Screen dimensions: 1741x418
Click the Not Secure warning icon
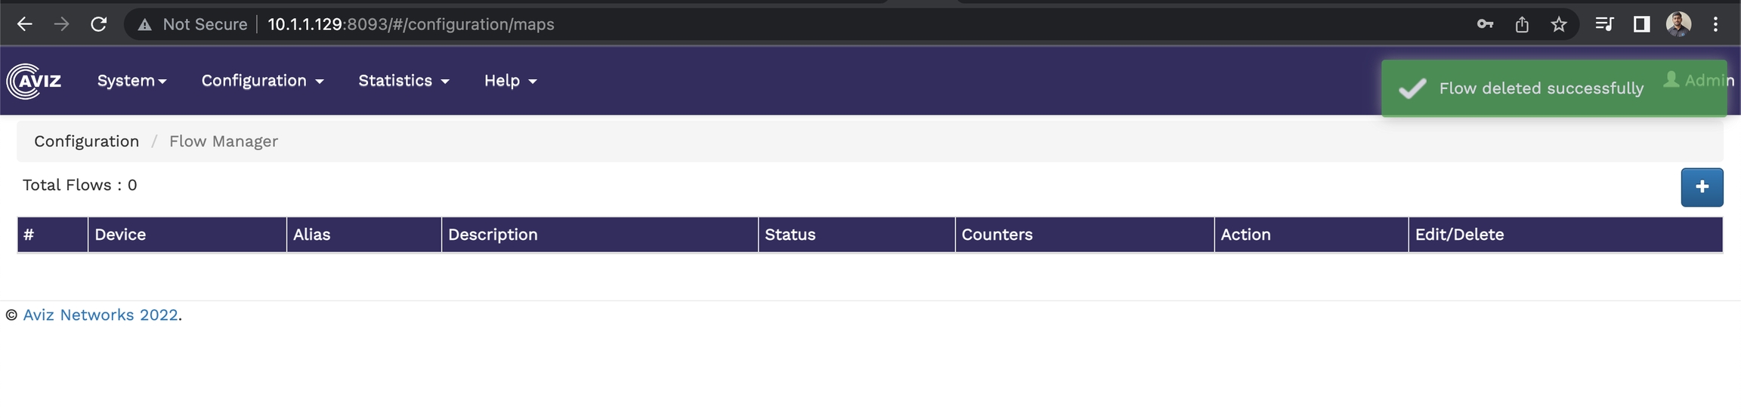pyautogui.click(x=144, y=25)
